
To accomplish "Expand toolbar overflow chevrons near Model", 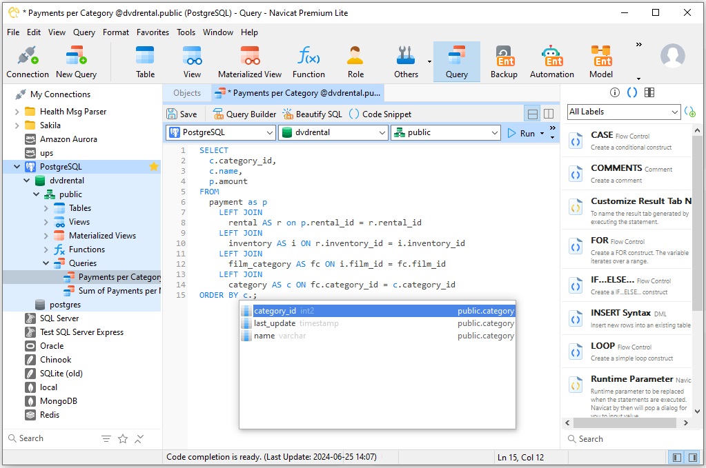I will tap(638, 45).
